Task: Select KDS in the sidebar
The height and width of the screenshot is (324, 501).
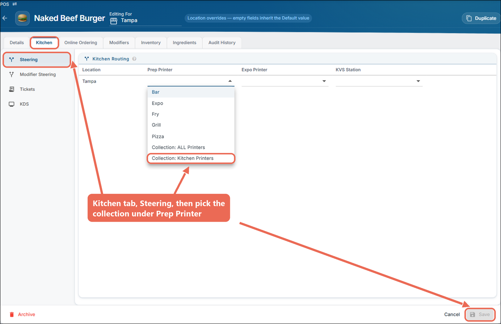Action: (x=37, y=104)
